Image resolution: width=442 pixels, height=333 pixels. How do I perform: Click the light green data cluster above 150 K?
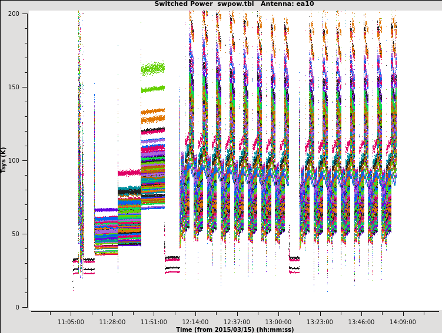pyautogui.click(x=153, y=69)
